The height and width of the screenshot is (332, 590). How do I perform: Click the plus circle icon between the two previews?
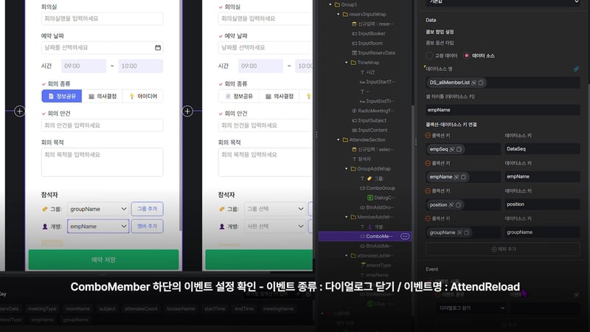(187, 111)
